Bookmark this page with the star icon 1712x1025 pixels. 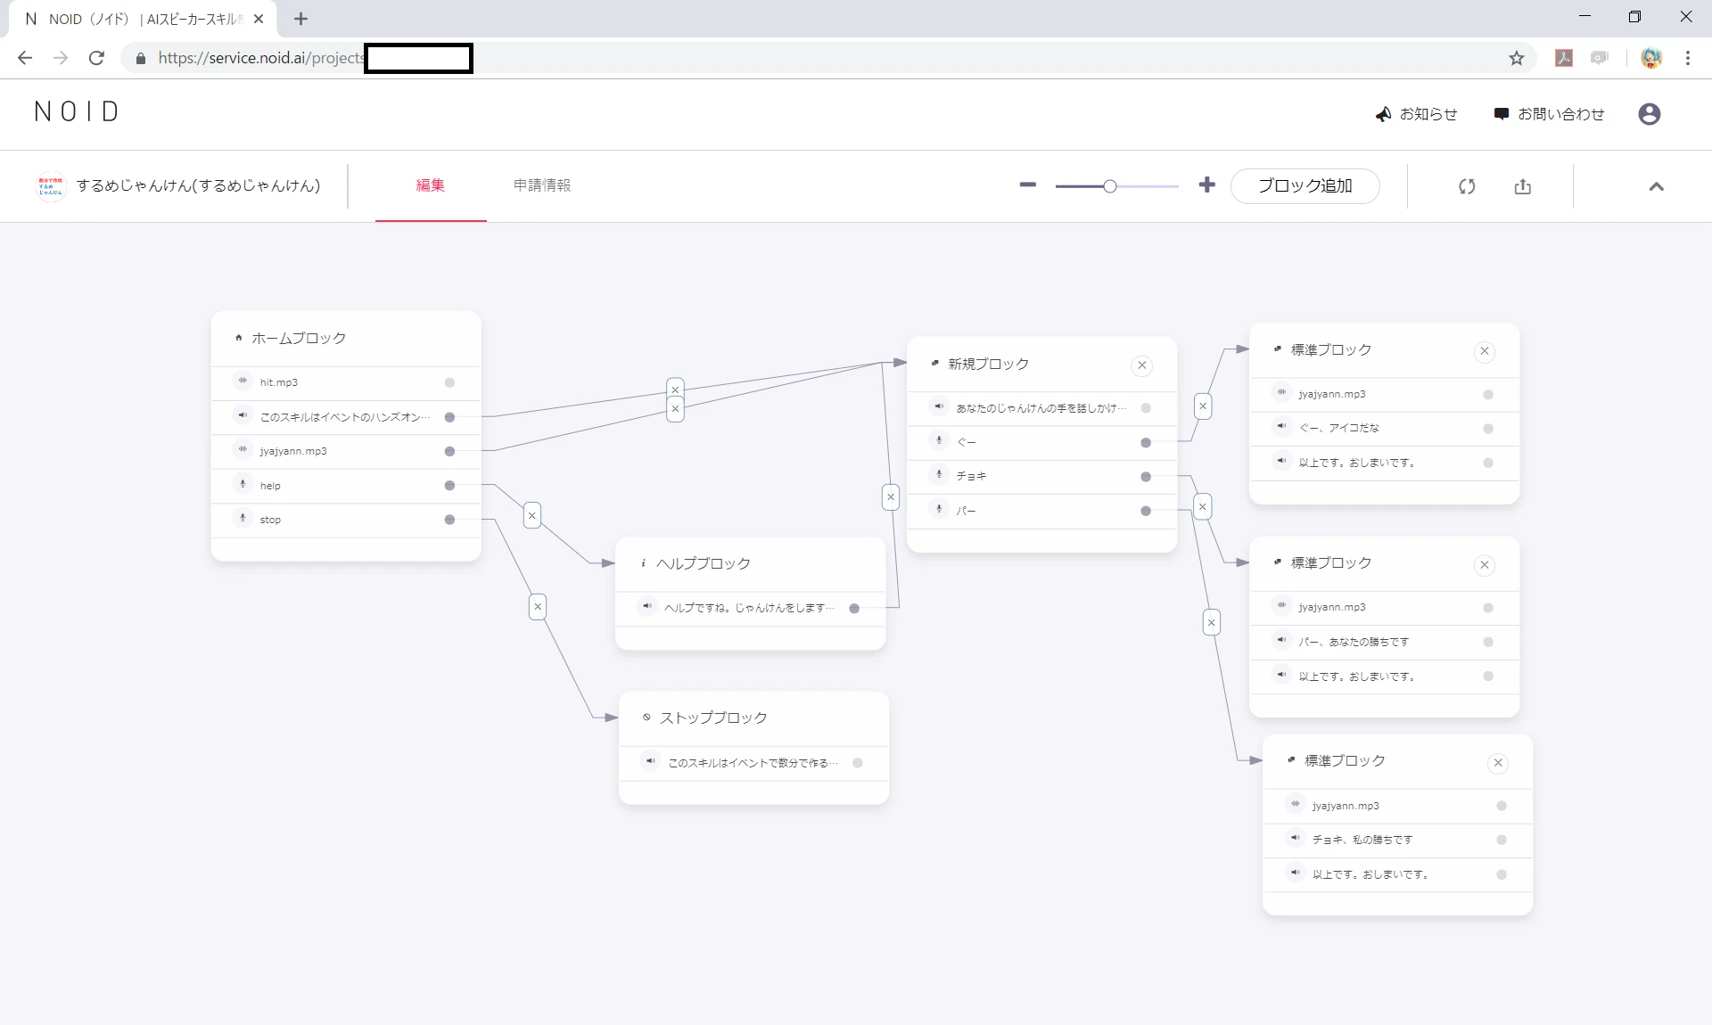click(1517, 58)
